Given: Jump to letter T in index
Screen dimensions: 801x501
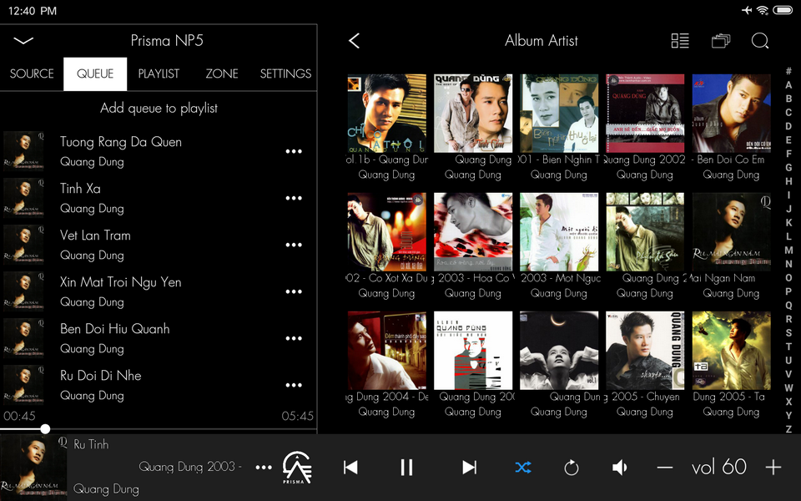Looking at the screenshot, I should 788,347.
